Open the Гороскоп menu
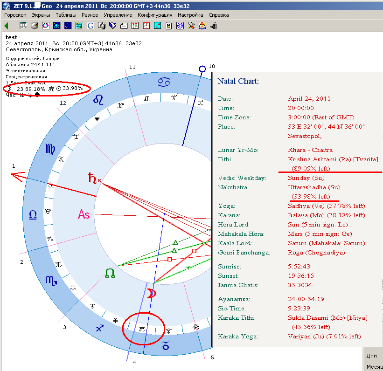 pos(15,15)
